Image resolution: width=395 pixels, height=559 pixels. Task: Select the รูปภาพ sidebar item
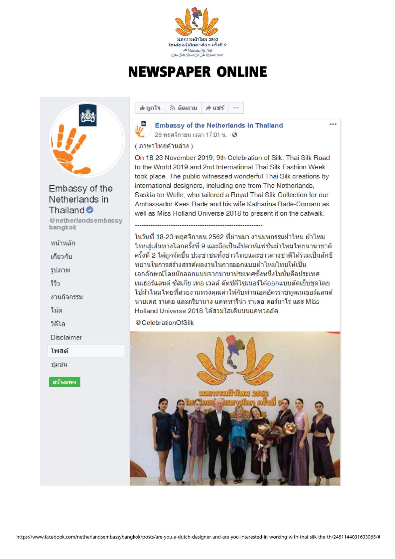[60, 270]
